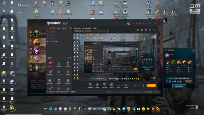Open the Epic Games icon on the taskbar
This screenshot has height=115, width=204.
click(85, 109)
